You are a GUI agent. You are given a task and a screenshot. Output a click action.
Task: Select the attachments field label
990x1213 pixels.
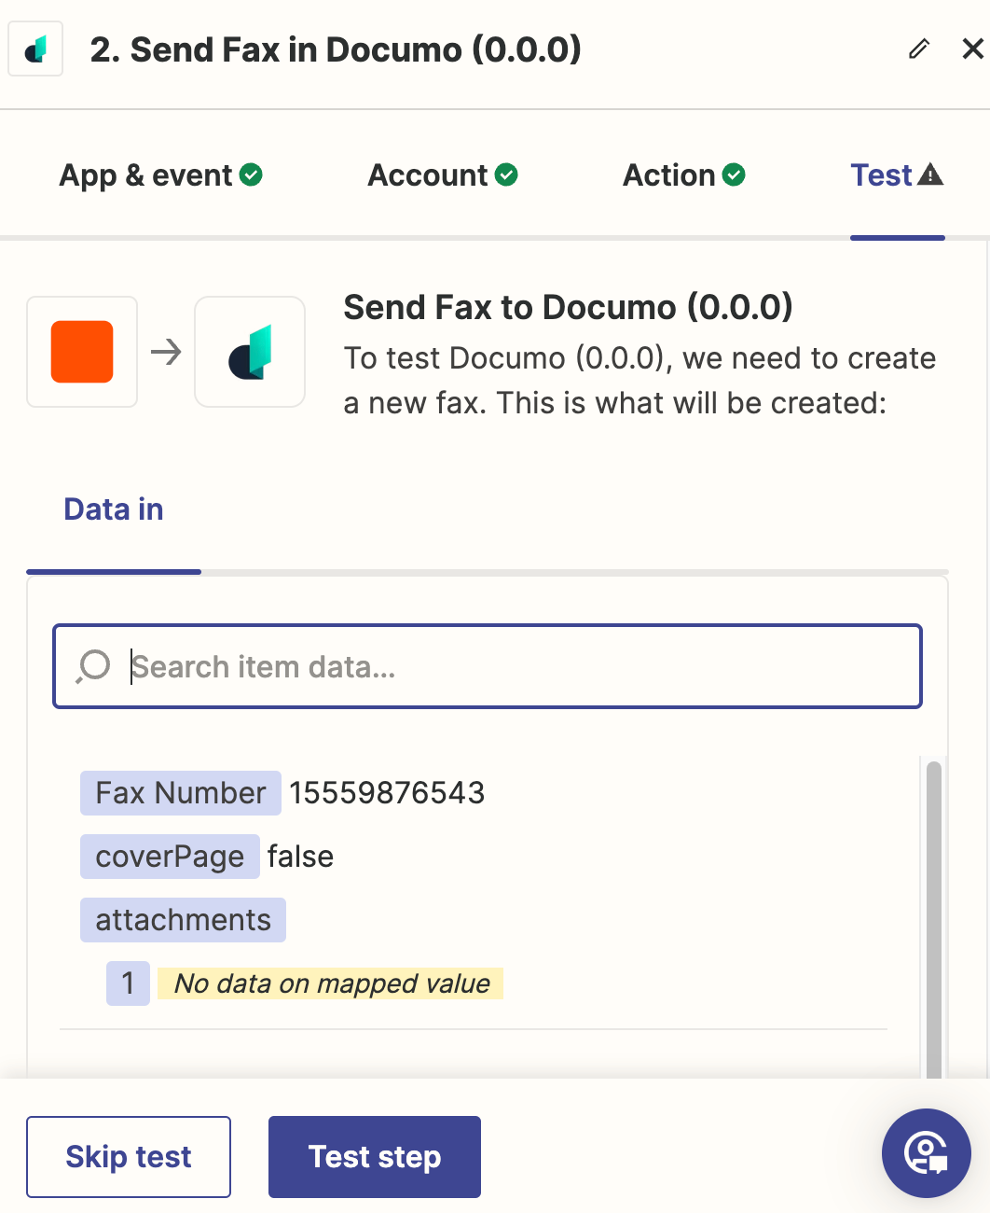pos(183,920)
